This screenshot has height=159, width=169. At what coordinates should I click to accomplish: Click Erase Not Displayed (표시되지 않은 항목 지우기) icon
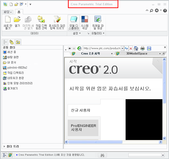click(57, 19)
